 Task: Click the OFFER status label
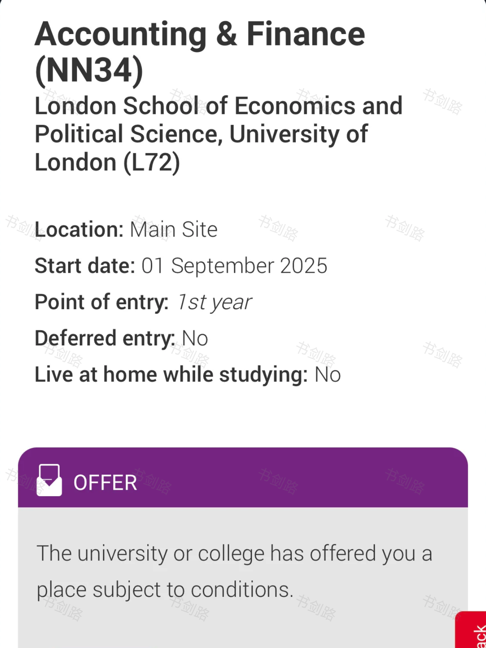(105, 482)
